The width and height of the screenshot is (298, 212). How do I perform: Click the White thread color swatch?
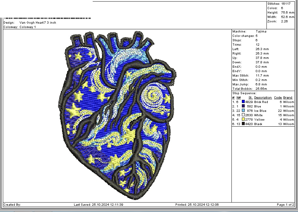click(243, 115)
